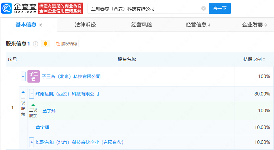Open 子三省（北京）科技有限公司 company link
This screenshot has width=274, height=150.
coord(71,76)
